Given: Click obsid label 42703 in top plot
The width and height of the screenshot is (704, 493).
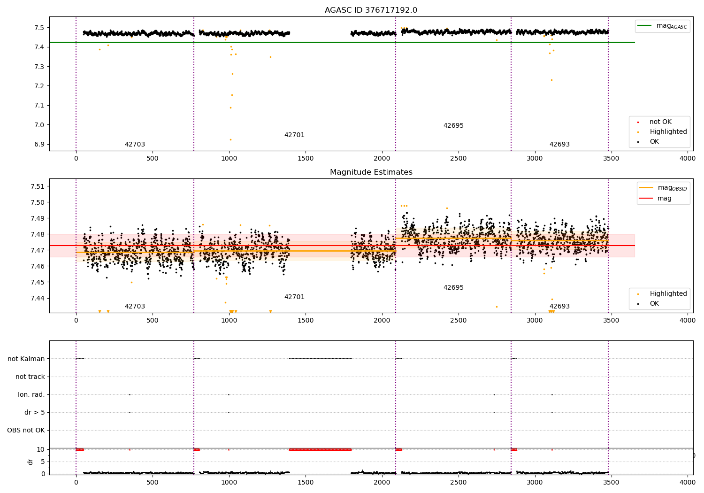Looking at the screenshot, I should click(x=135, y=145).
